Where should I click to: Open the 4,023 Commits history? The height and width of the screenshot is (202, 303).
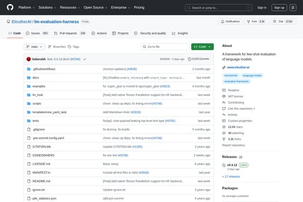[198, 59]
